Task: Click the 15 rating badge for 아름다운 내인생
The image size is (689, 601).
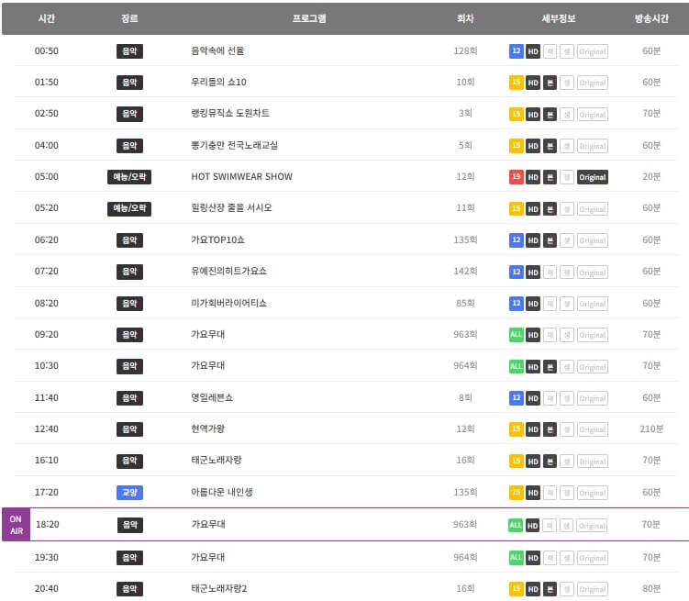Action: [516, 492]
